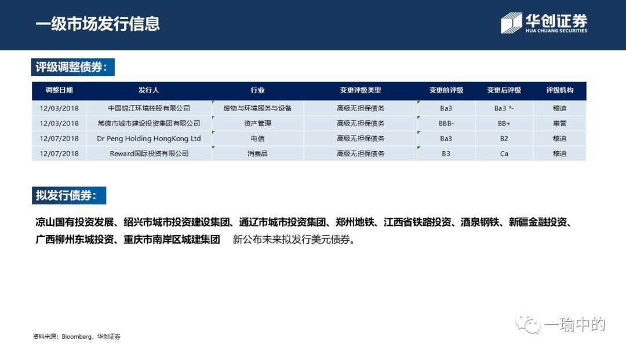This screenshot has height=352, width=626.
Task: Click the 资产管理 industry cell
Action: 257,123
